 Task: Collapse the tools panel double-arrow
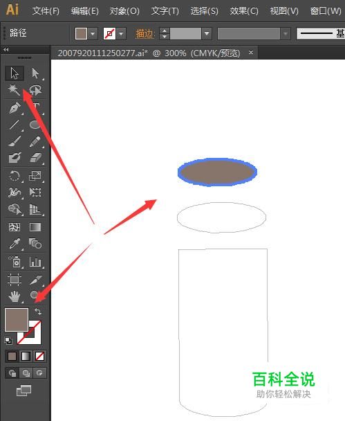click(6, 50)
